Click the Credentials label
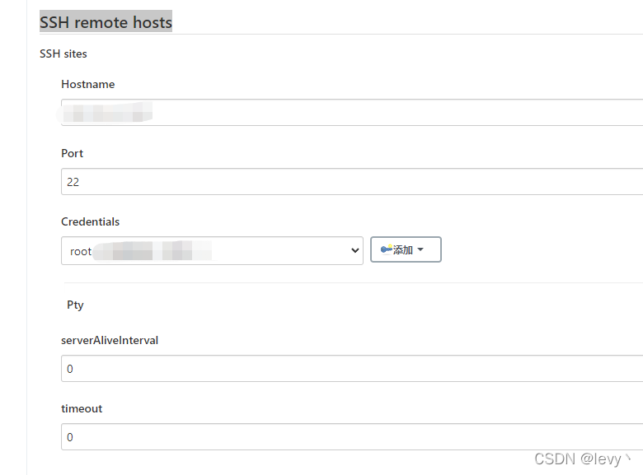643x475 pixels. (90, 221)
